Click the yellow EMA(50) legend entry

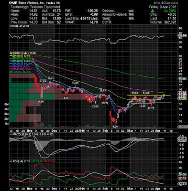20,56
